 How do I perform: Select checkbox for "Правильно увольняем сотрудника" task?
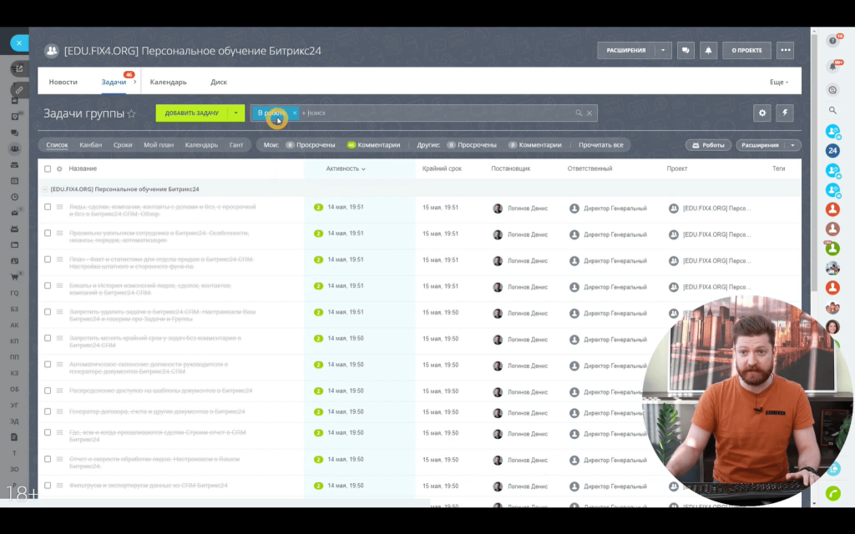point(48,234)
